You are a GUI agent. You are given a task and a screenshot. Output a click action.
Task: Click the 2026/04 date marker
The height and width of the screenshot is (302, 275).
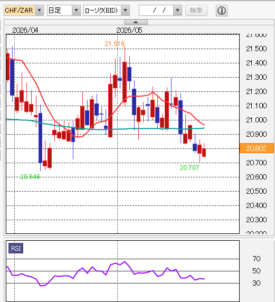click(25, 30)
